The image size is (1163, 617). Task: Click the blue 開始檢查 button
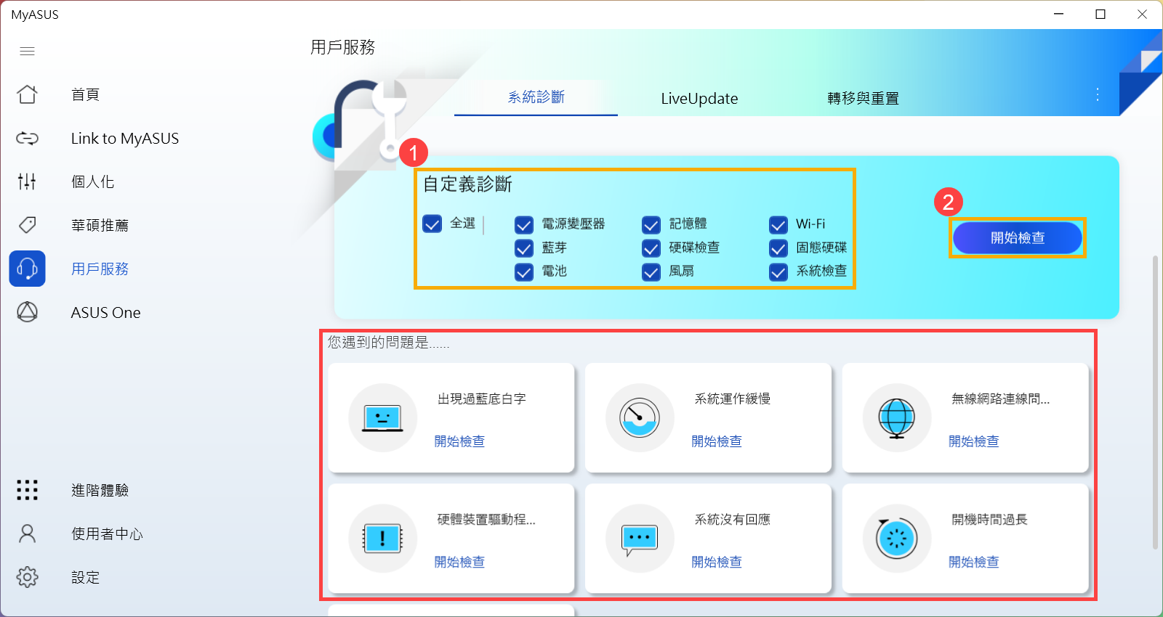(1018, 237)
